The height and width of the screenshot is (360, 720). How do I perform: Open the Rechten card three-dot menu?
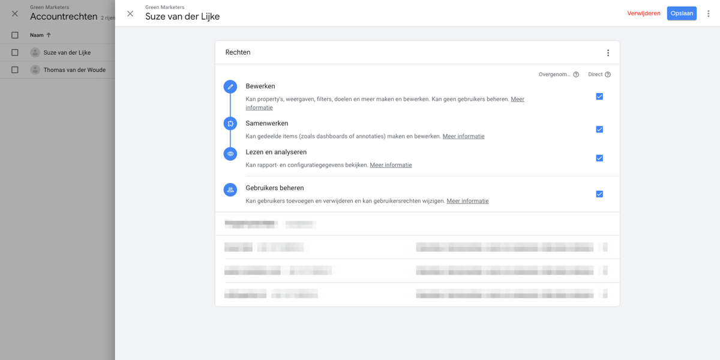(x=608, y=53)
